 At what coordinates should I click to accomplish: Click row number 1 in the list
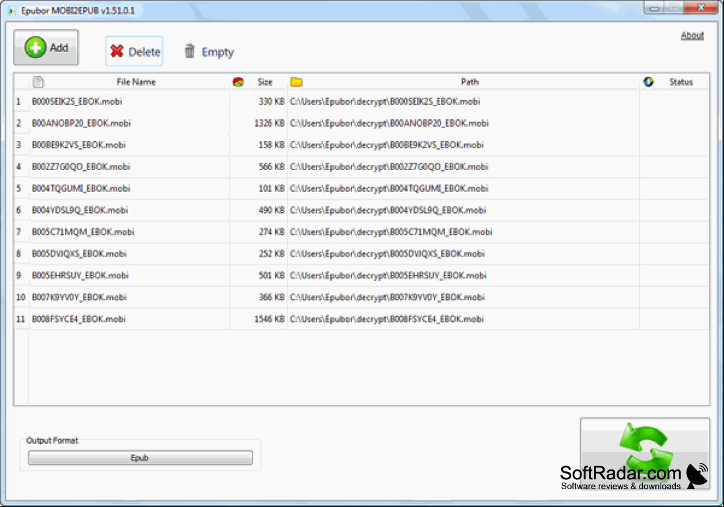click(18, 102)
